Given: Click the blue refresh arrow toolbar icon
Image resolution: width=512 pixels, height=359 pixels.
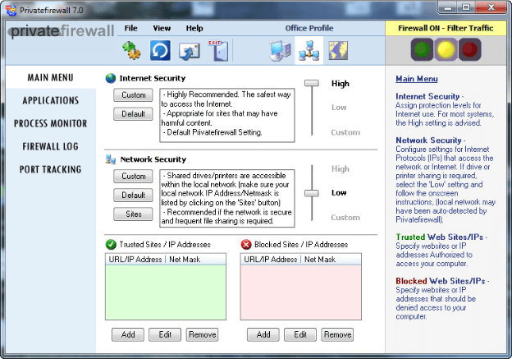Looking at the screenshot, I should (160, 50).
